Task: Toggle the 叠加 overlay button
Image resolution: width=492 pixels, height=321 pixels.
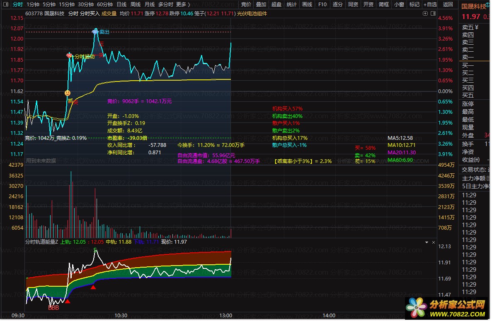Action: 261,5
